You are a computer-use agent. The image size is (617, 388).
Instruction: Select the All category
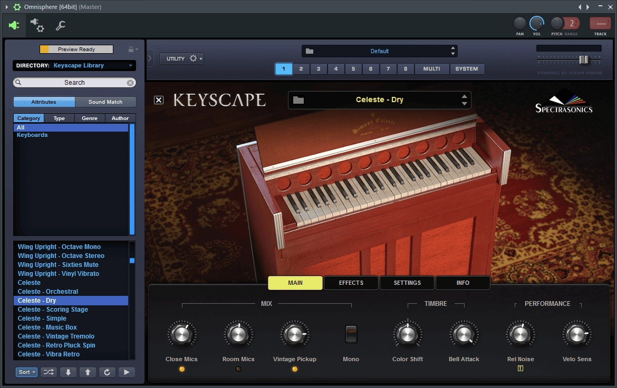(71, 127)
